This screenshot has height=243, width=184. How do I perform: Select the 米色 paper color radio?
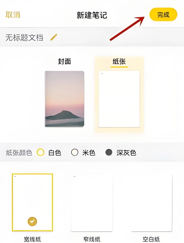pyautogui.click(x=75, y=152)
